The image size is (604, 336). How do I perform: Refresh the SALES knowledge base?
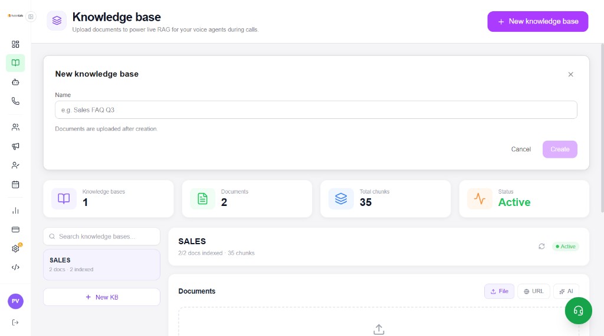[541, 247]
